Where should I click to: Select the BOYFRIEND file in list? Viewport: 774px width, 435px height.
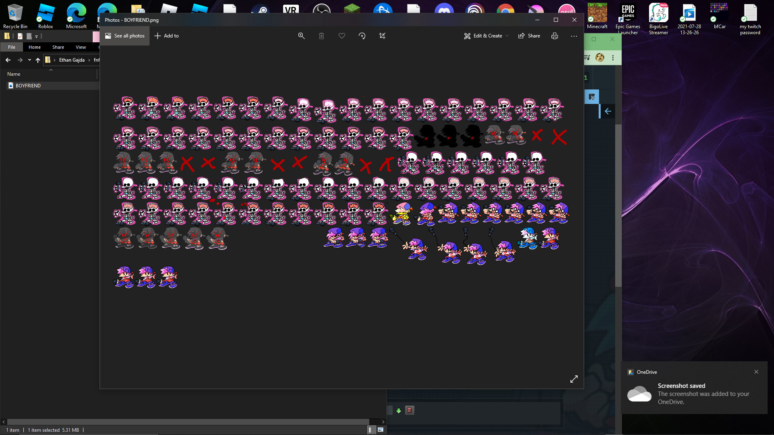pos(28,85)
